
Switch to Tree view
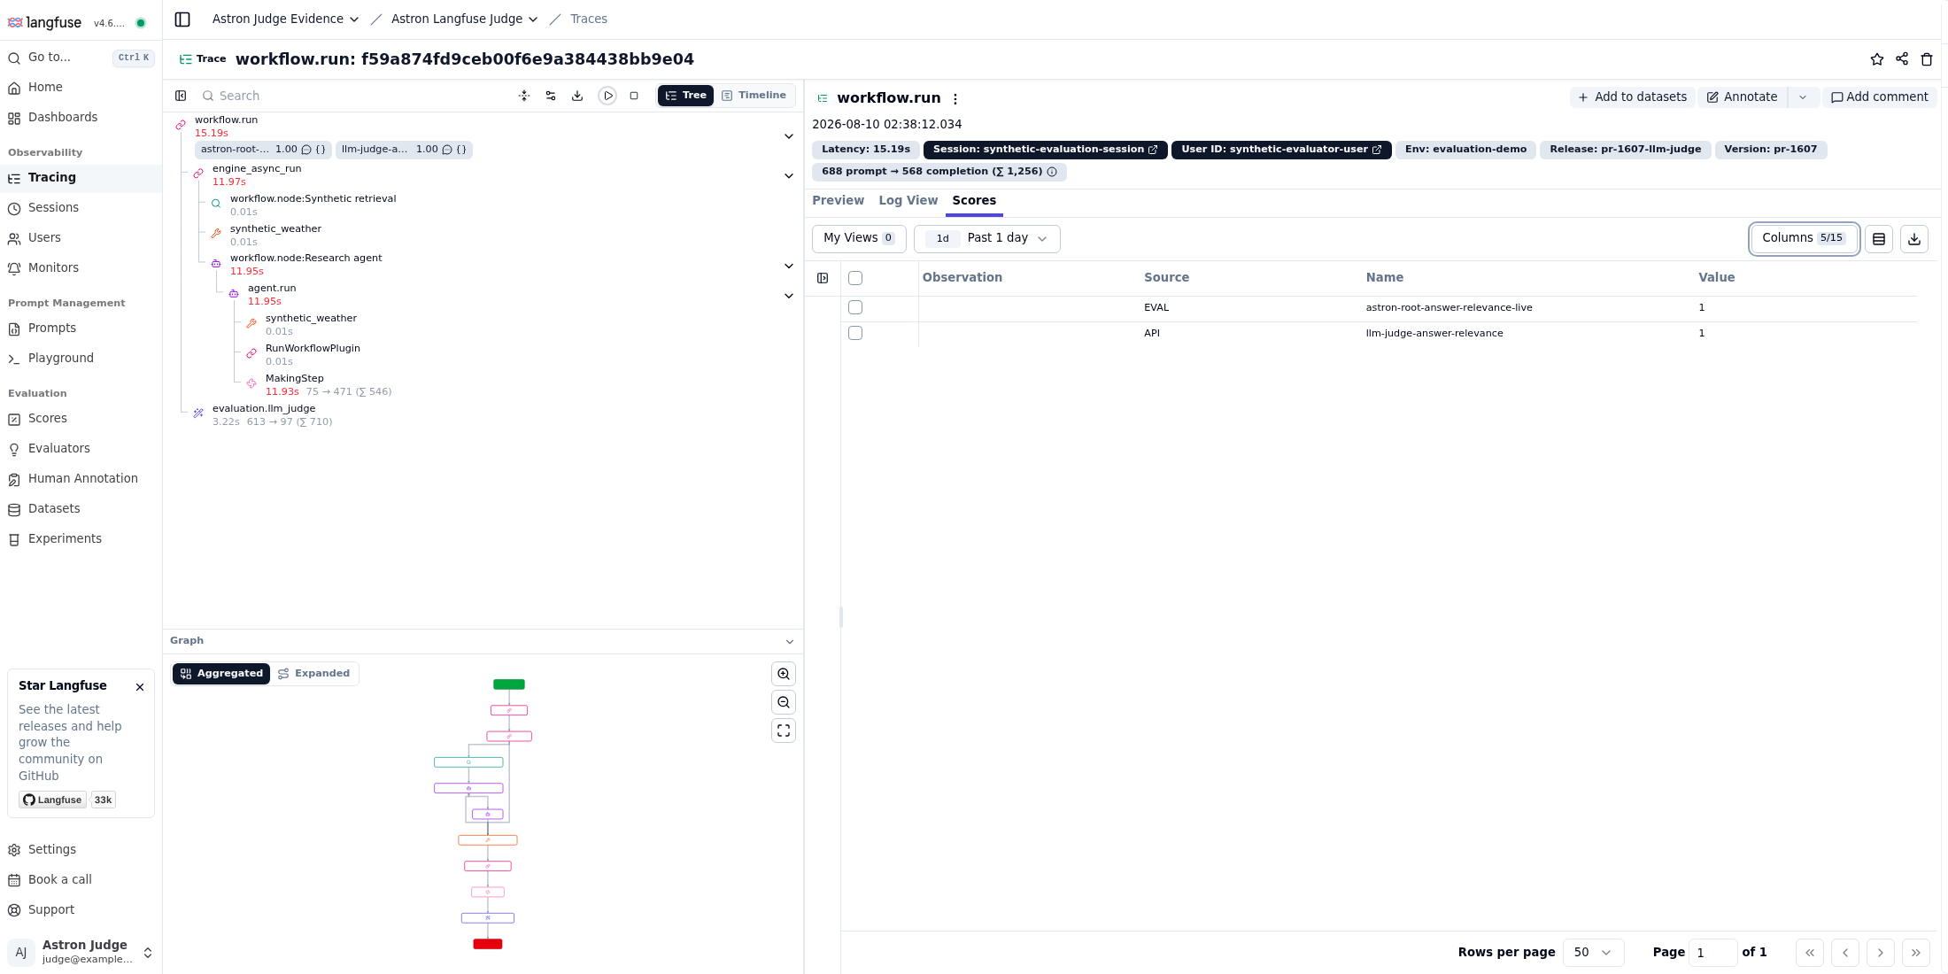pos(685,96)
